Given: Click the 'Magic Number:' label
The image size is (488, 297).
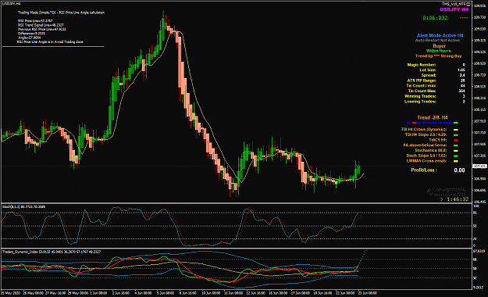Looking at the screenshot, I should click(422, 65).
